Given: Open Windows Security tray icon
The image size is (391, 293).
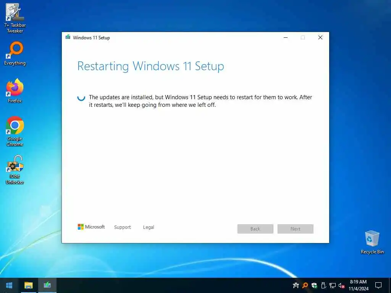Looking at the screenshot, I should (314, 285).
